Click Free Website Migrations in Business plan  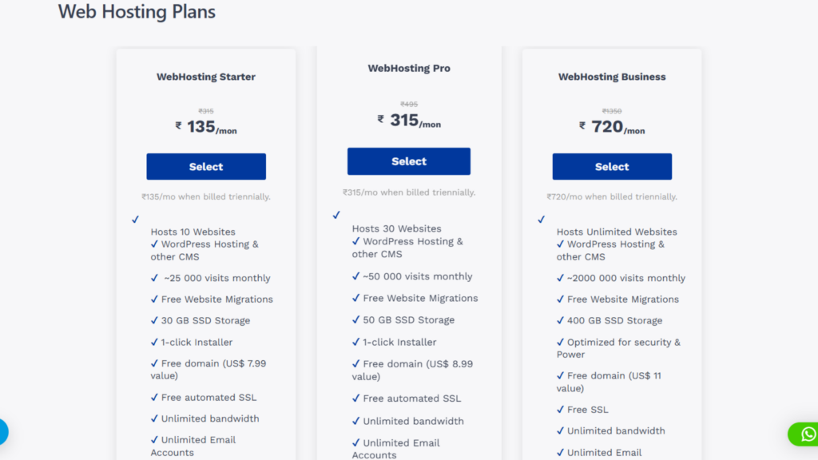pos(623,299)
